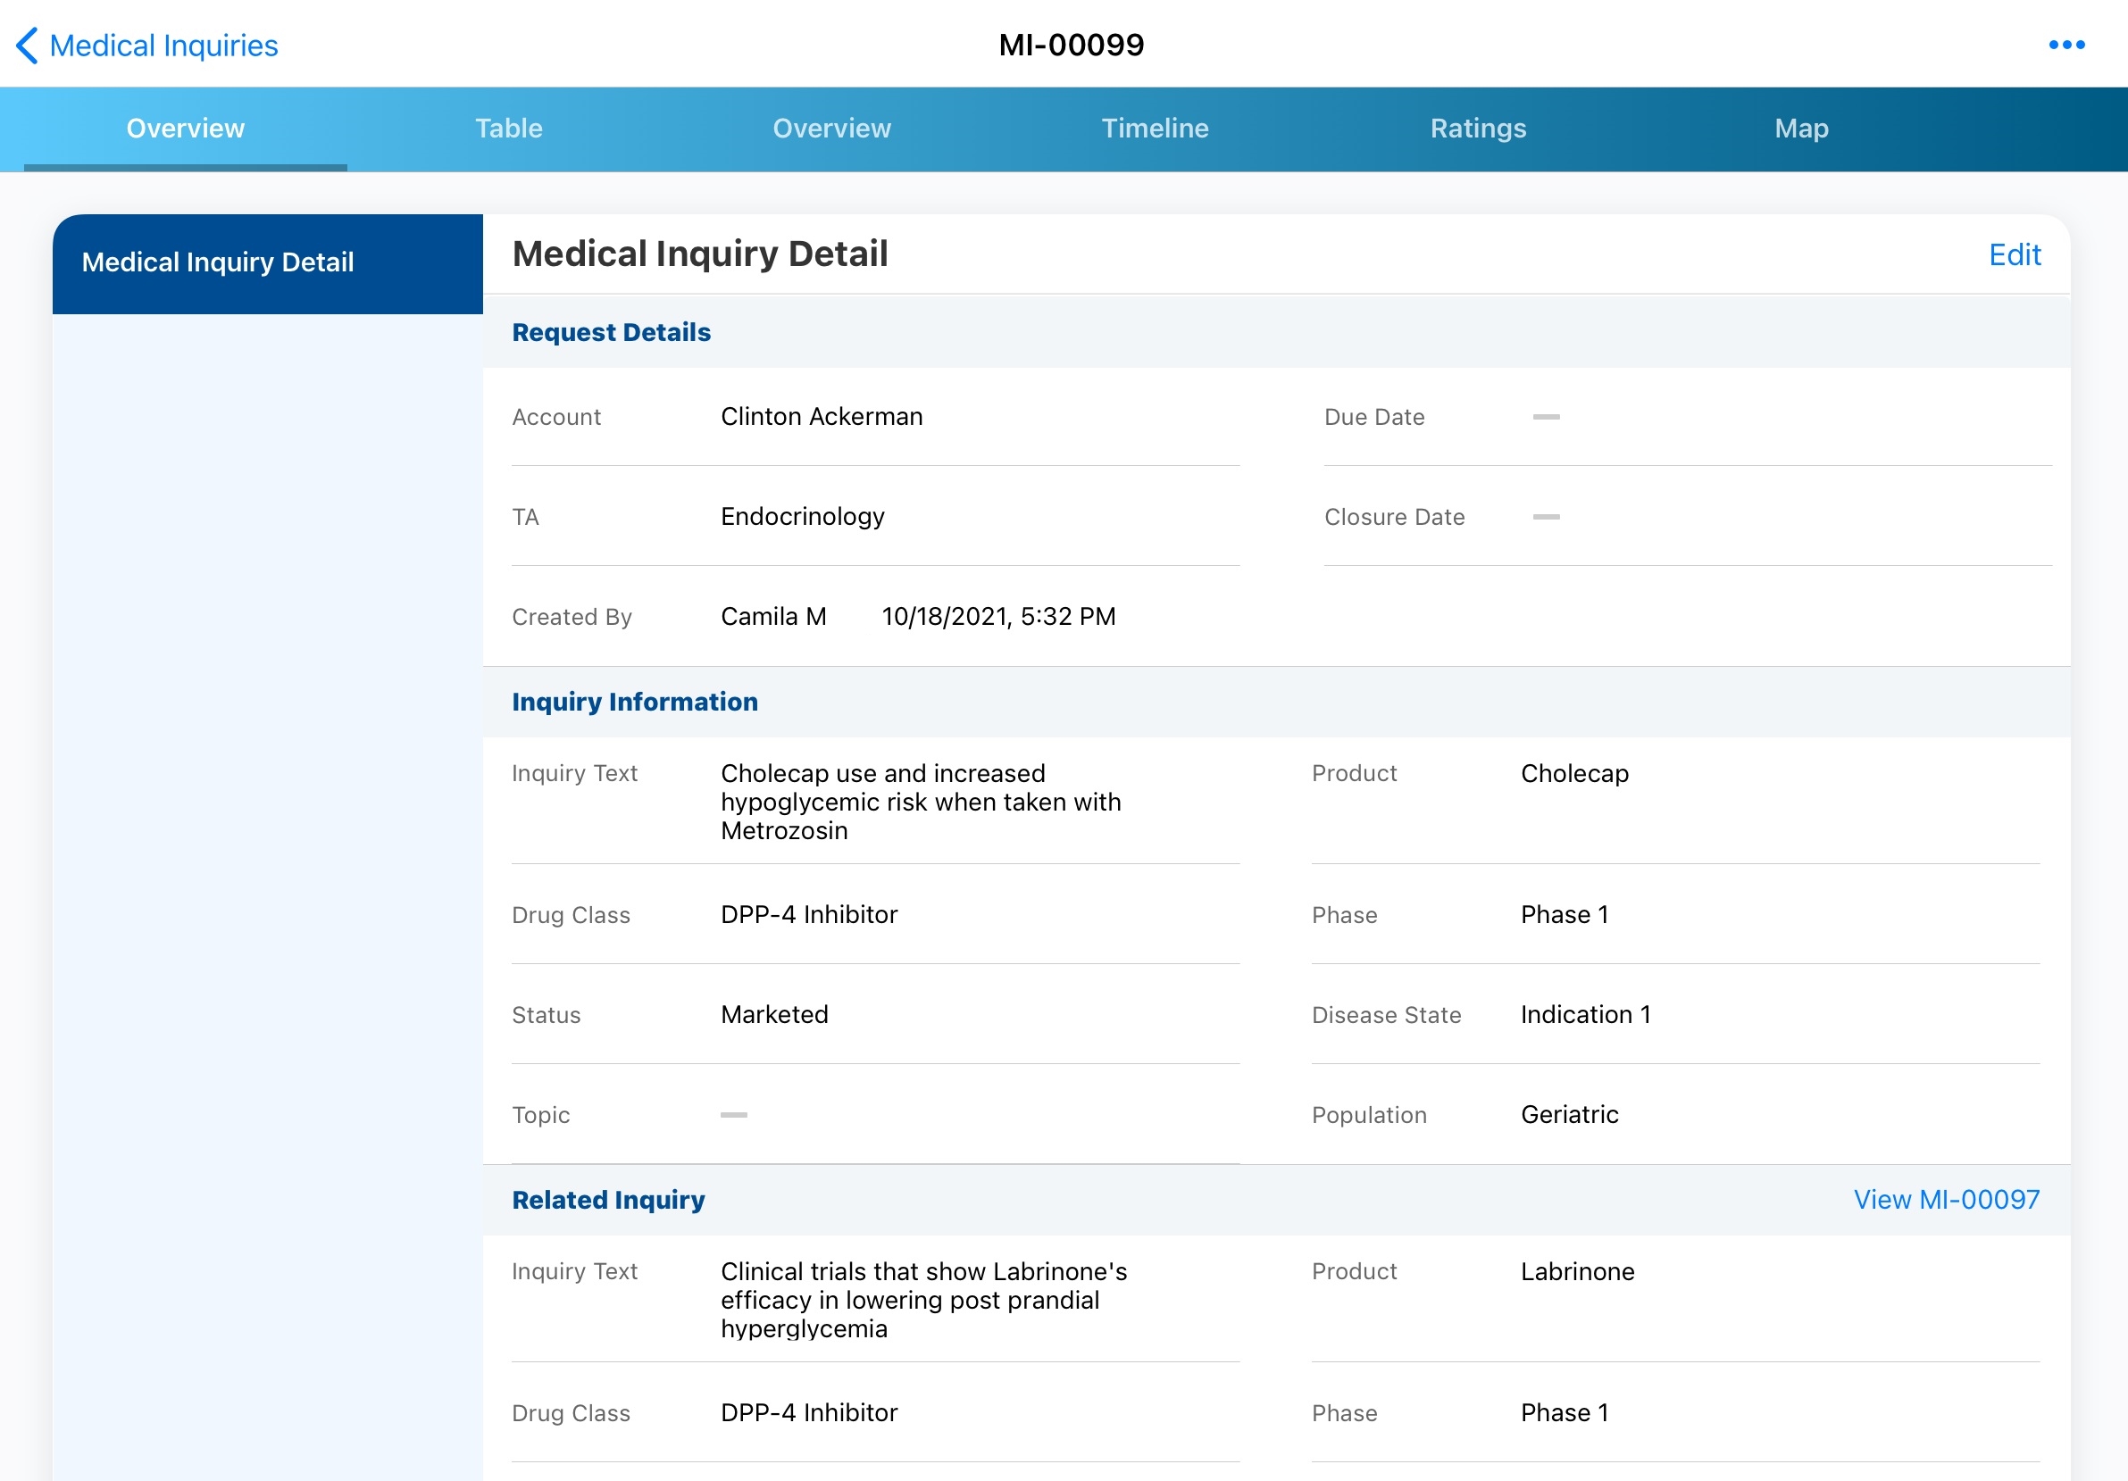Click the empty Due Date field
This screenshot has width=2128, height=1481.
(x=1545, y=417)
